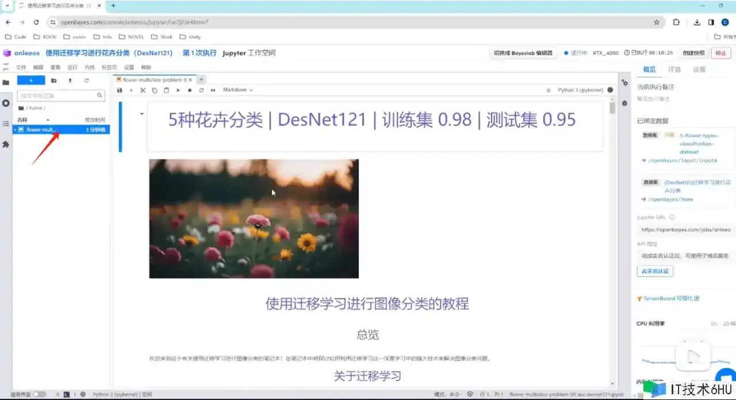Click the blue new launcher plus button

31,80
